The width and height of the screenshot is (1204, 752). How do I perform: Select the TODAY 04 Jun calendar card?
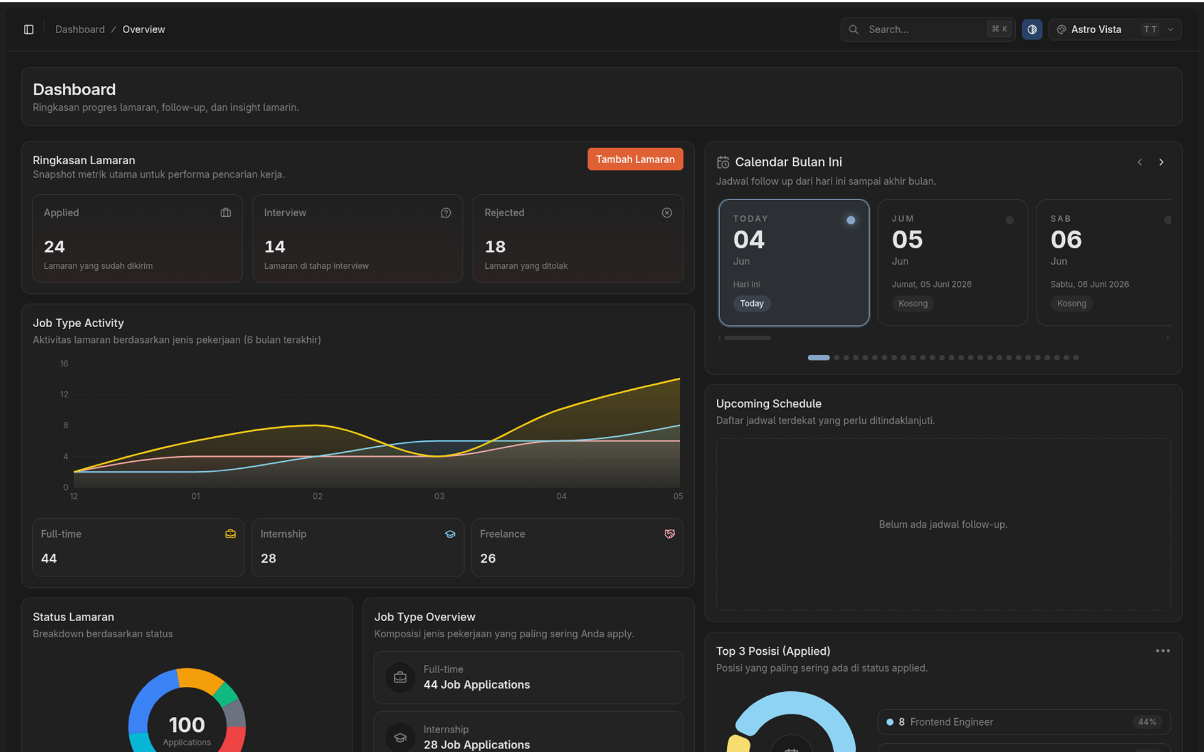pos(794,263)
